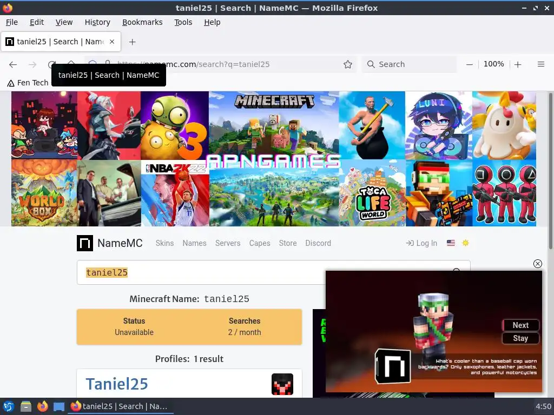The width and height of the screenshot is (554, 415).
Task: Open the file manager taskbar icon
Action: [x=26, y=406]
